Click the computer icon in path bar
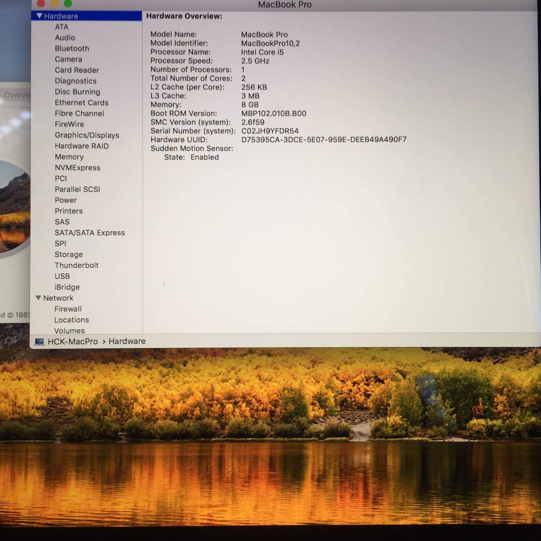This screenshot has height=541, width=541. 39,342
